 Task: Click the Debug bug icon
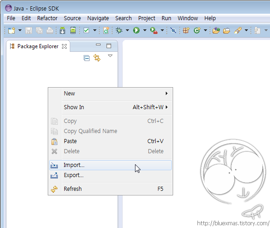pyautogui.click(x=119, y=30)
